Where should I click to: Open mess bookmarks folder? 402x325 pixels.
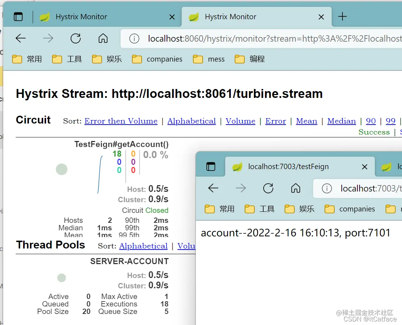pos(209,59)
